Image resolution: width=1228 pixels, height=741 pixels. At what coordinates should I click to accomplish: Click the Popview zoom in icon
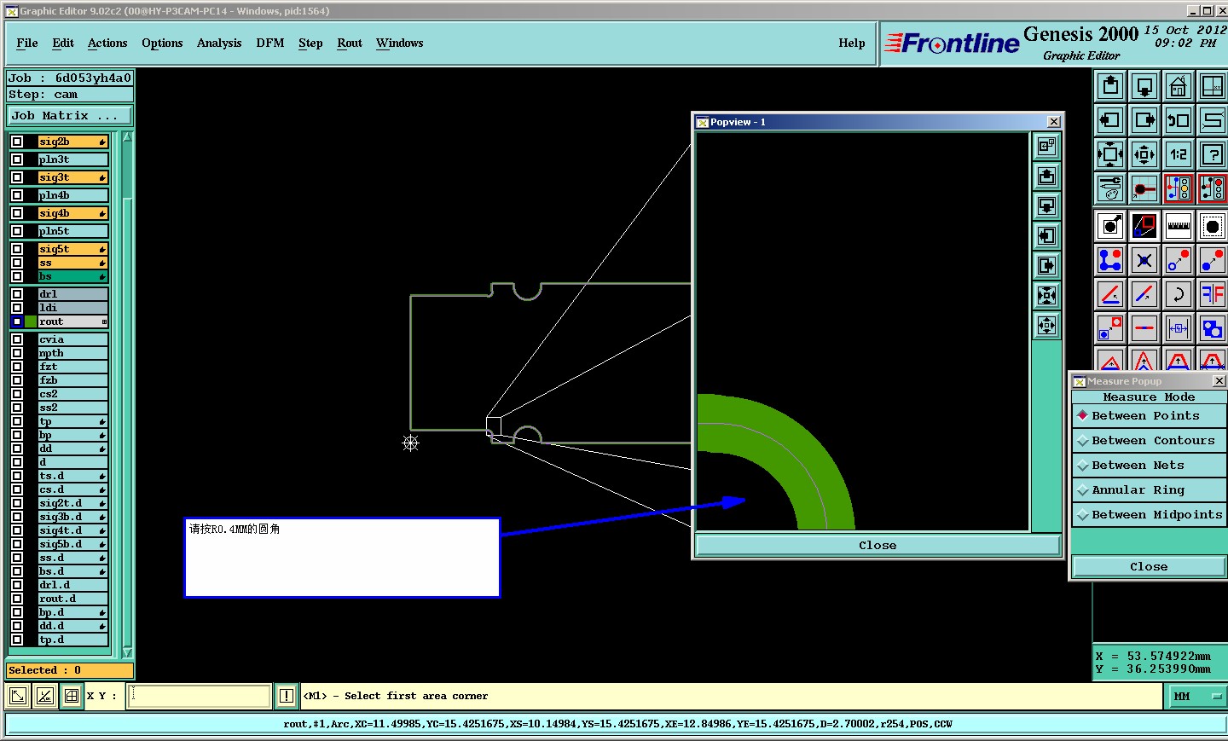click(x=1046, y=296)
